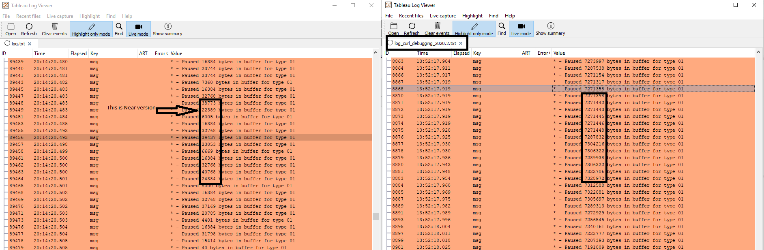Select the log_curl_debugging_2020.2.txt tab

425,43
